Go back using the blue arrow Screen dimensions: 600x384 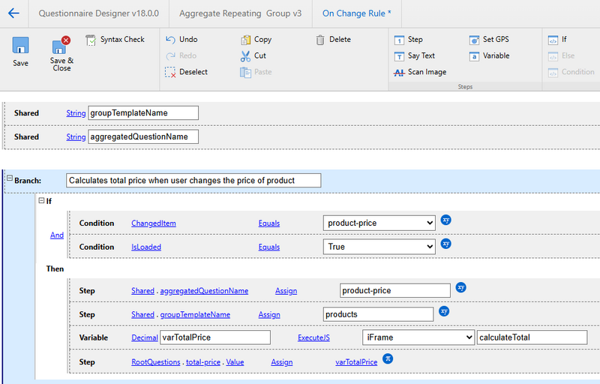pyautogui.click(x=13, y=13)
